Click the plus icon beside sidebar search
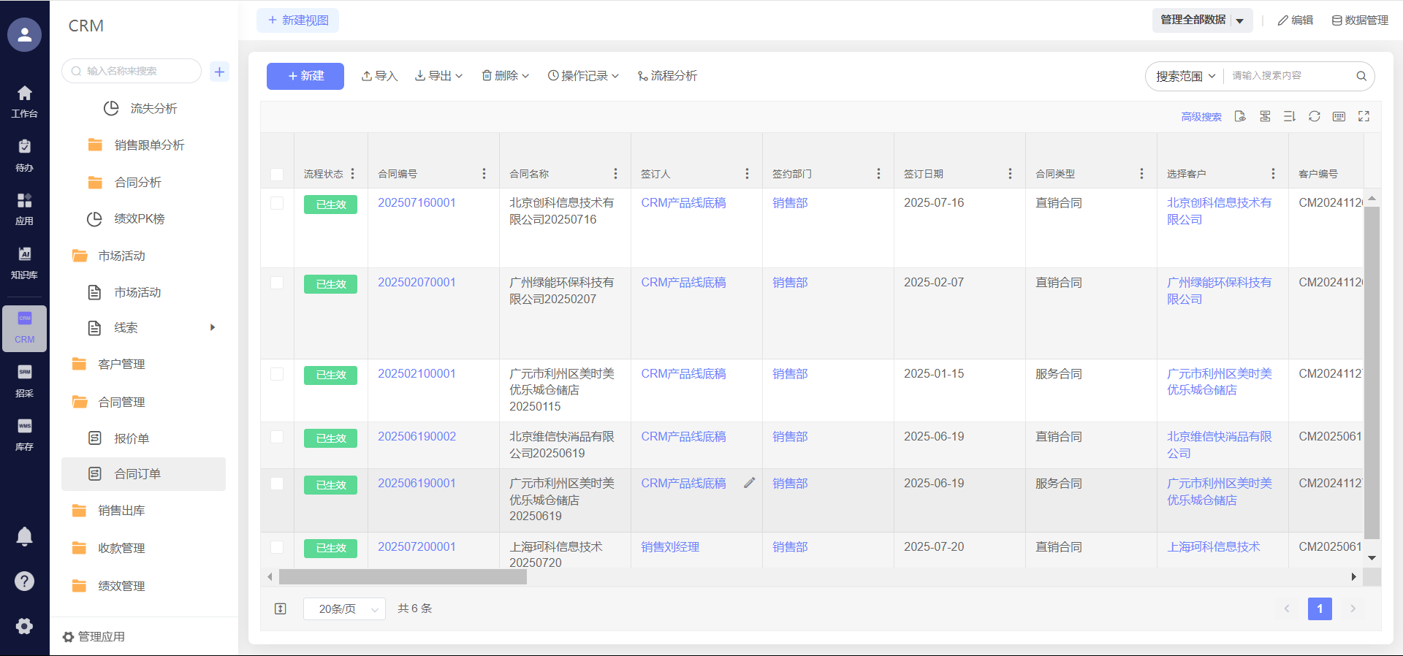 (x=219, y=72)
